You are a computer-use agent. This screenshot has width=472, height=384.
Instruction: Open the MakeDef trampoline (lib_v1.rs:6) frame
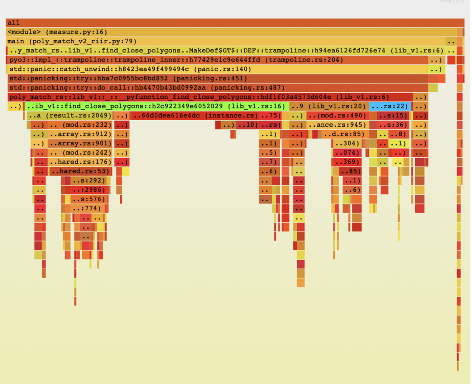[x=226, y=51]
